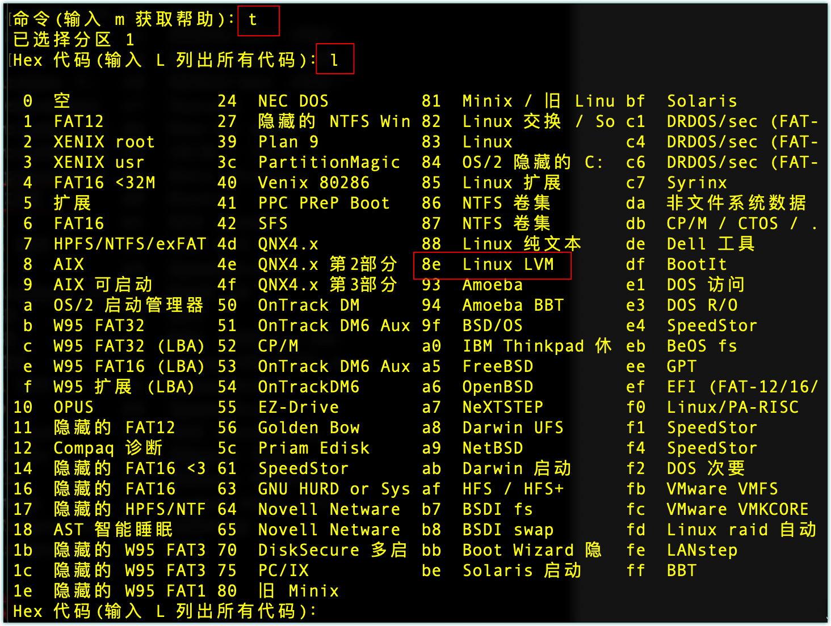Select the 'W95 FAT32 (LBA)' entry
Screen dimensions: 831x626
point(129,346)
